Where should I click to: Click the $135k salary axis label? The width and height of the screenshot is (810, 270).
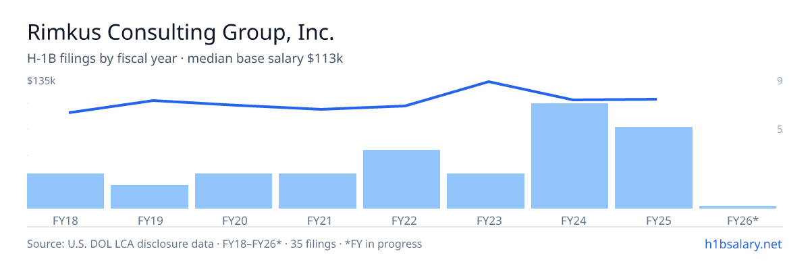tap(40, 81)
